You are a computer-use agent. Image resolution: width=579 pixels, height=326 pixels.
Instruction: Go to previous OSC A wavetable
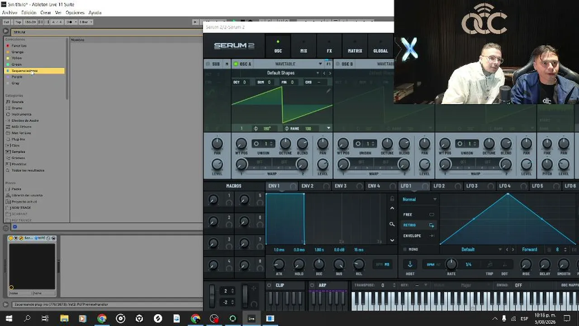point(324,73)
